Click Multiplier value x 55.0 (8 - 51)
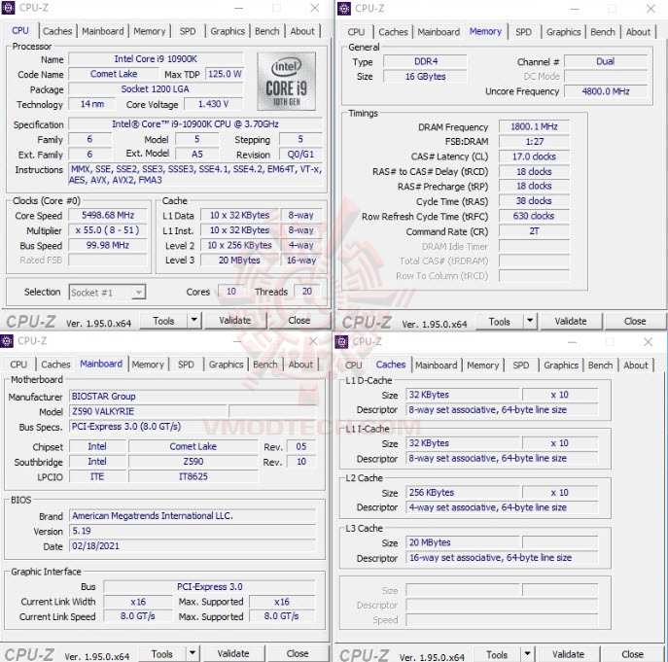The image size is (668, 662). [108, 230]
